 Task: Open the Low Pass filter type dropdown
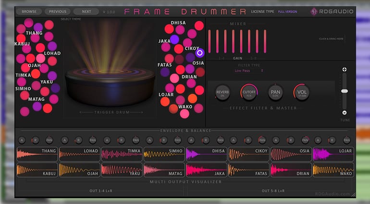pyautogui.click(x=249, y=71)
